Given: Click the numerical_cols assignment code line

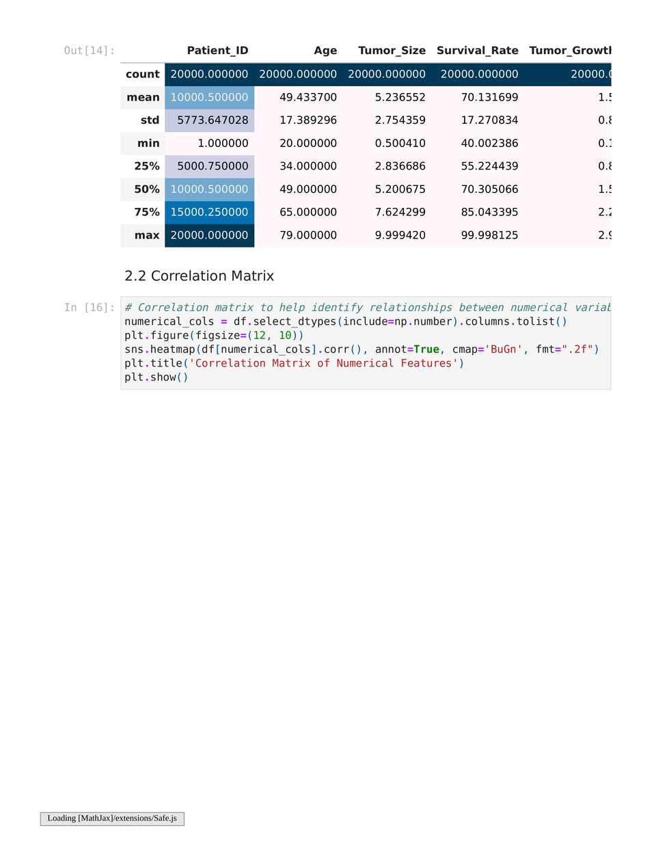Looking at the screenshot, I should tap(346, 321).
